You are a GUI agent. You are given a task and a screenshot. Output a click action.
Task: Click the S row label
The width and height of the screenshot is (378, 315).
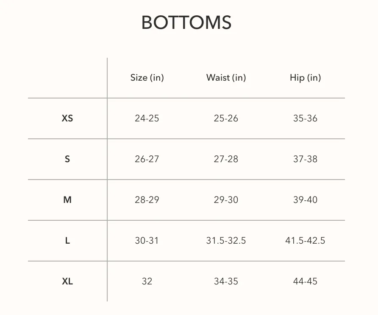67,159
